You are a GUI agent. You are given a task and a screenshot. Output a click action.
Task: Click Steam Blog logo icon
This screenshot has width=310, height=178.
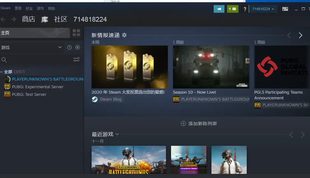95,99
